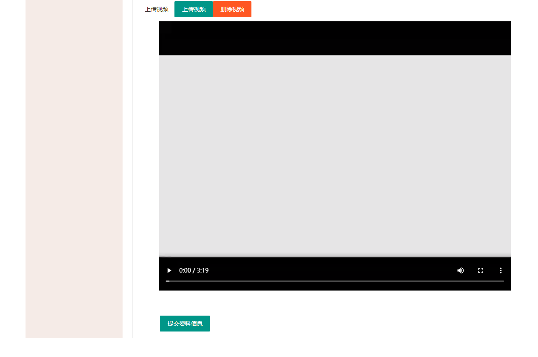538x357 pixels.
Task: Click the black letterbox bar above the video
Action: [335, 38]
